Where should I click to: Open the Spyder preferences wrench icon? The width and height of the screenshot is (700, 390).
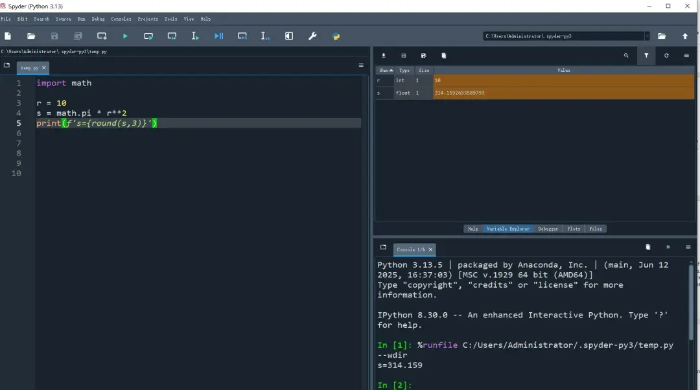pyautogui.click(x=312, y=36)
